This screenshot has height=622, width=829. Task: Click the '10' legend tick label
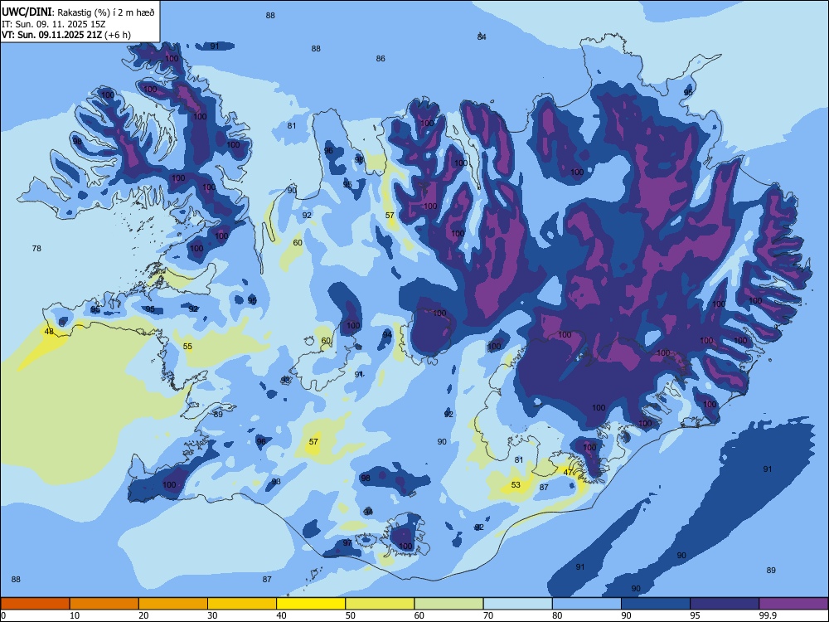(75, 615)
